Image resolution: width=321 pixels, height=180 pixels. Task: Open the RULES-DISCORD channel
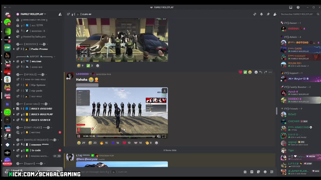pyautogui.click(x=42, y=109)
